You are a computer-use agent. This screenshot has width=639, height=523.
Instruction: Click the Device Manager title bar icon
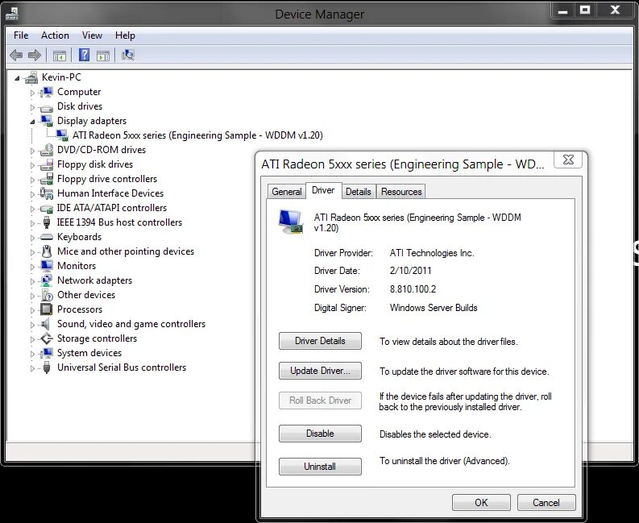(12, 14)
